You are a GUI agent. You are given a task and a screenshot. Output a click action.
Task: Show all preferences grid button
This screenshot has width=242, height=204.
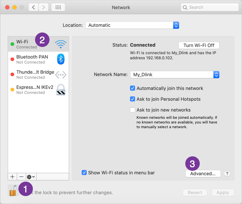(x=58, y=7)
